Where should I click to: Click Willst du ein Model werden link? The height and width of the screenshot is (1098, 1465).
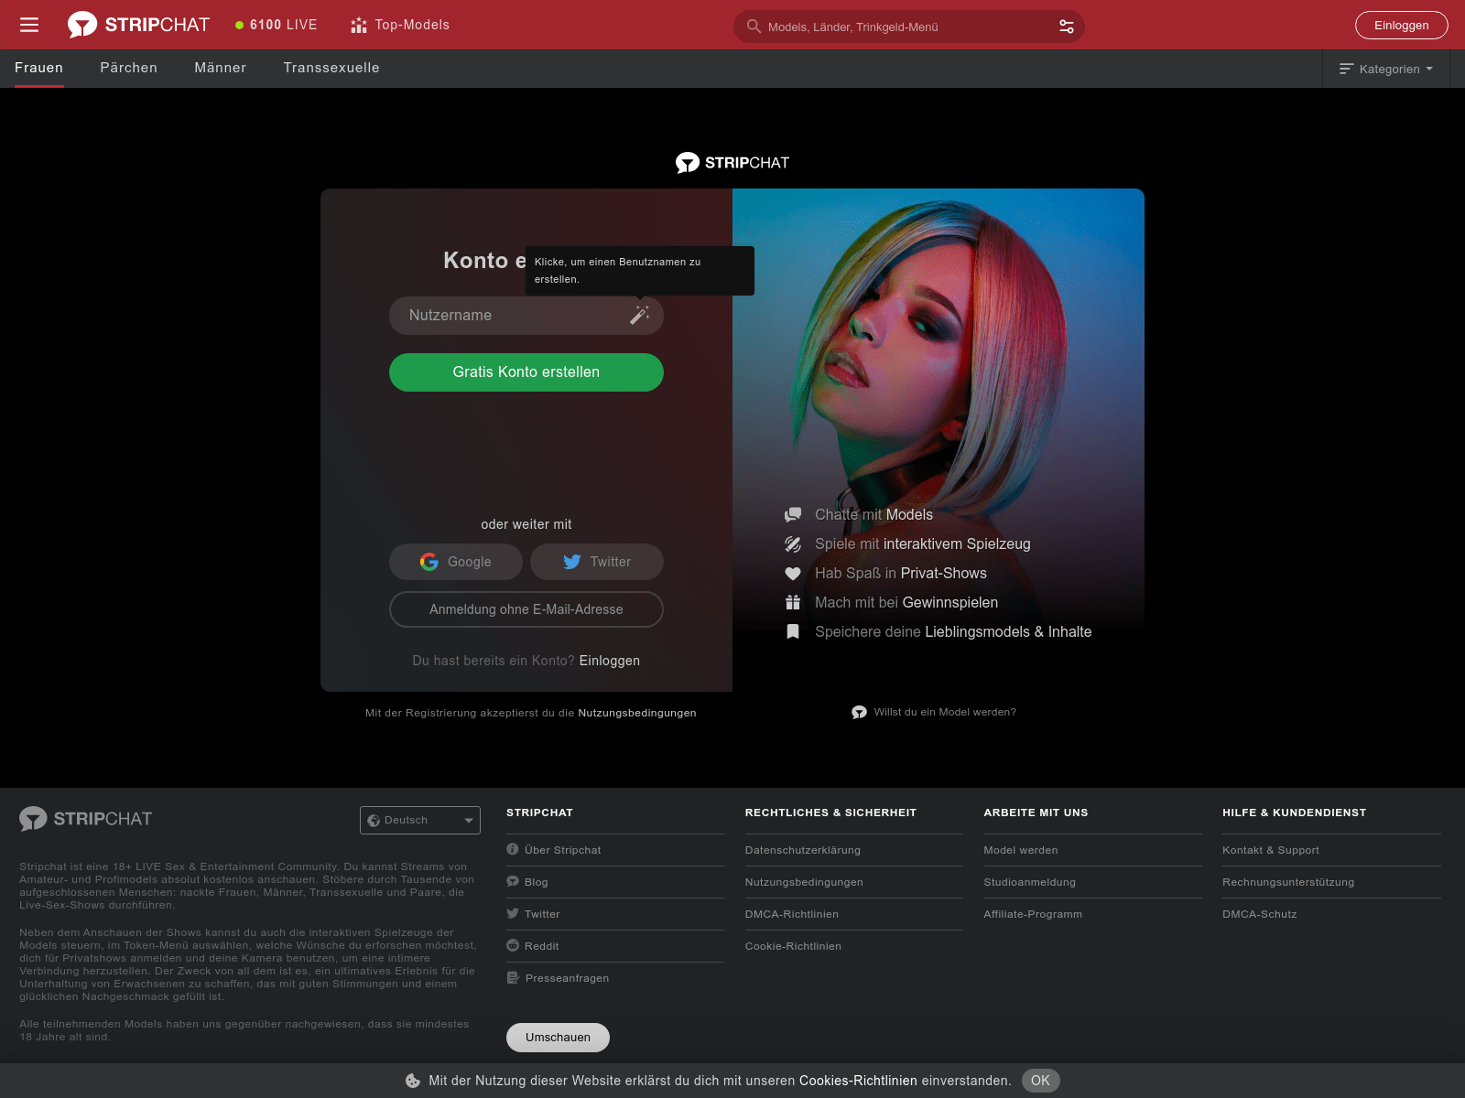(x=934, y=712)
